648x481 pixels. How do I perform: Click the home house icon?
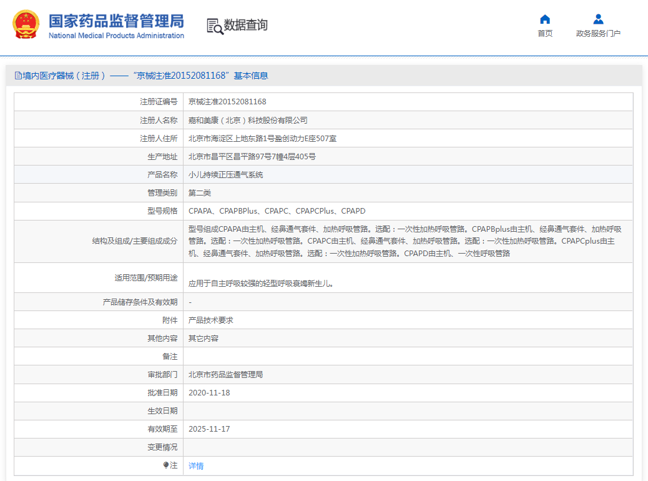(545, 19)
